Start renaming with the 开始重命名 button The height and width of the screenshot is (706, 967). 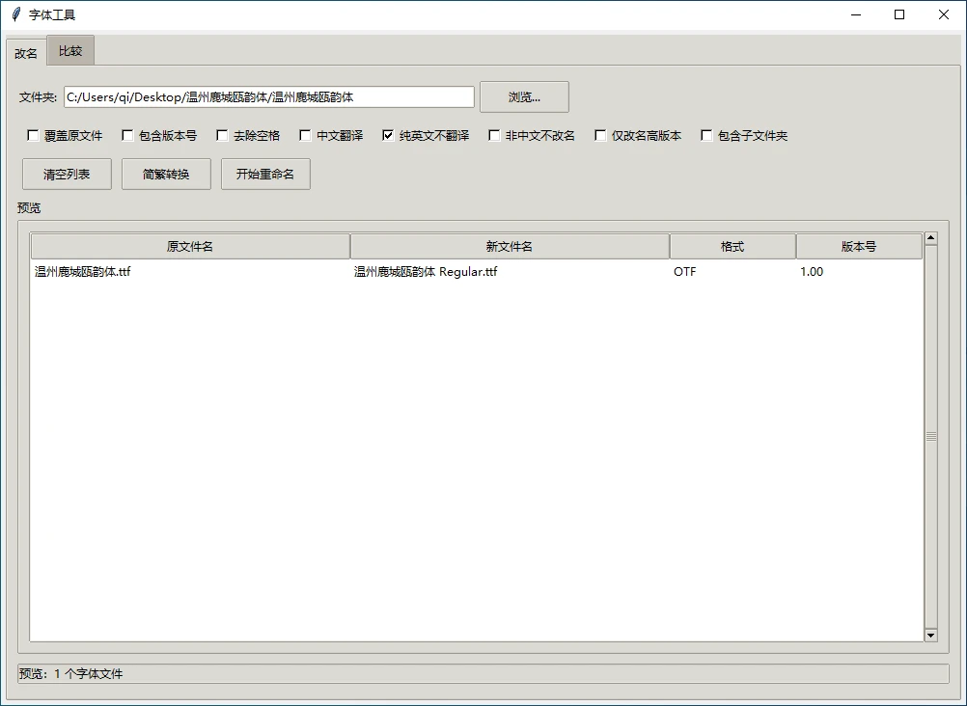coord(265,174)
